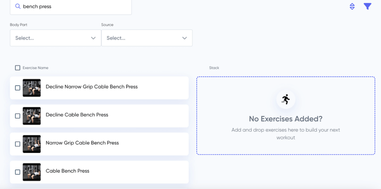The width and height of the screenshot is (381, 189).
Task: Tick the Narrow Grip Cable Bench Press checkbox
Action: tap(17, 144)
